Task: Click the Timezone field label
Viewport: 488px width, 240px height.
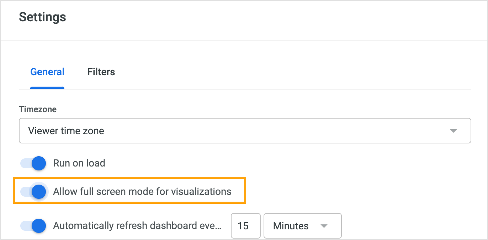Action: click(38, 109)
